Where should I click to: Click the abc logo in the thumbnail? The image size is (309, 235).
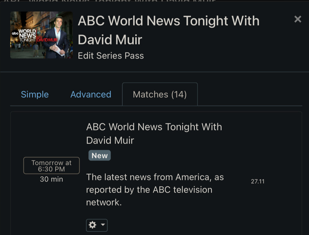15,33
